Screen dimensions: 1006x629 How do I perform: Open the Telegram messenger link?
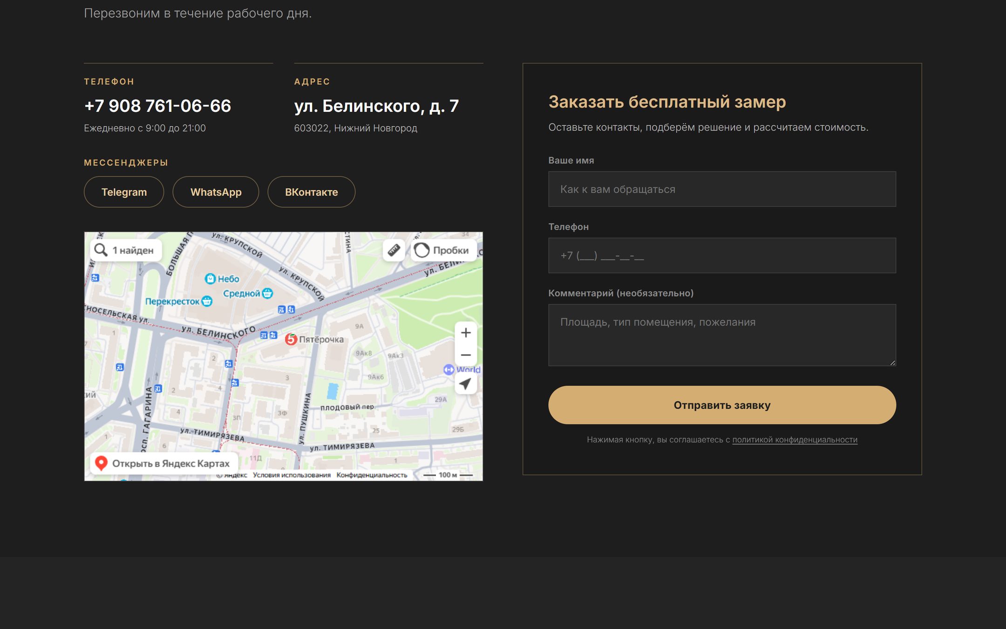pyautogui.click(x=124, y=192)
